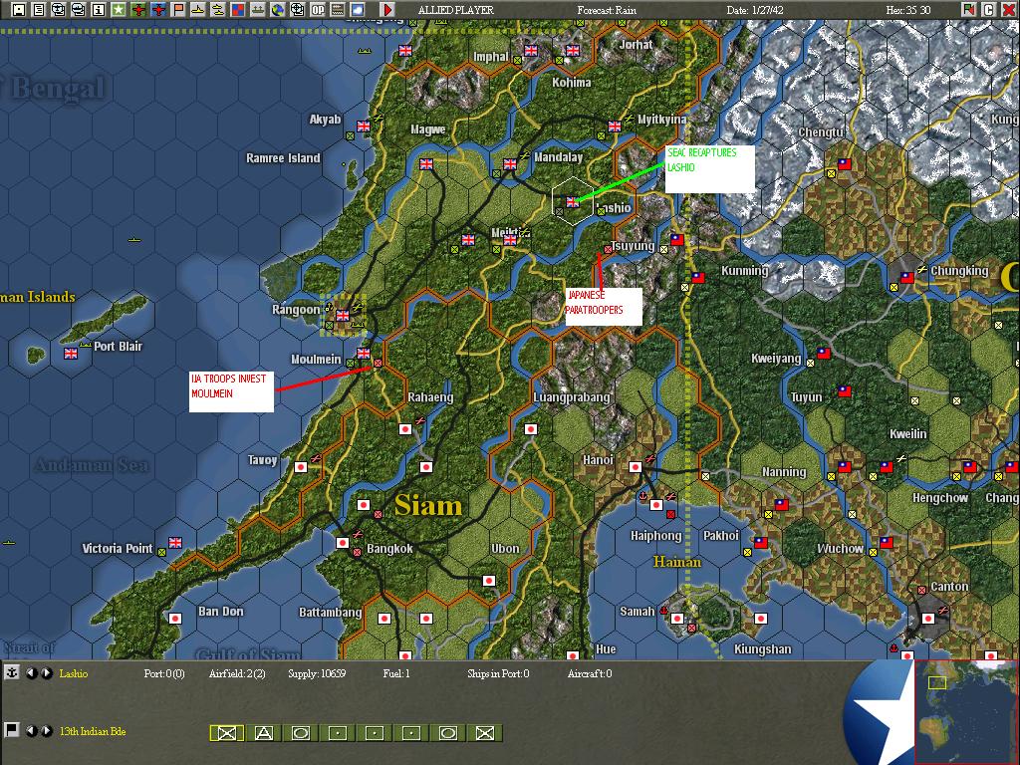1020x765 pixels.
Task: Select the 'A' unit symbol in strip
Action: tap(263, 733)
